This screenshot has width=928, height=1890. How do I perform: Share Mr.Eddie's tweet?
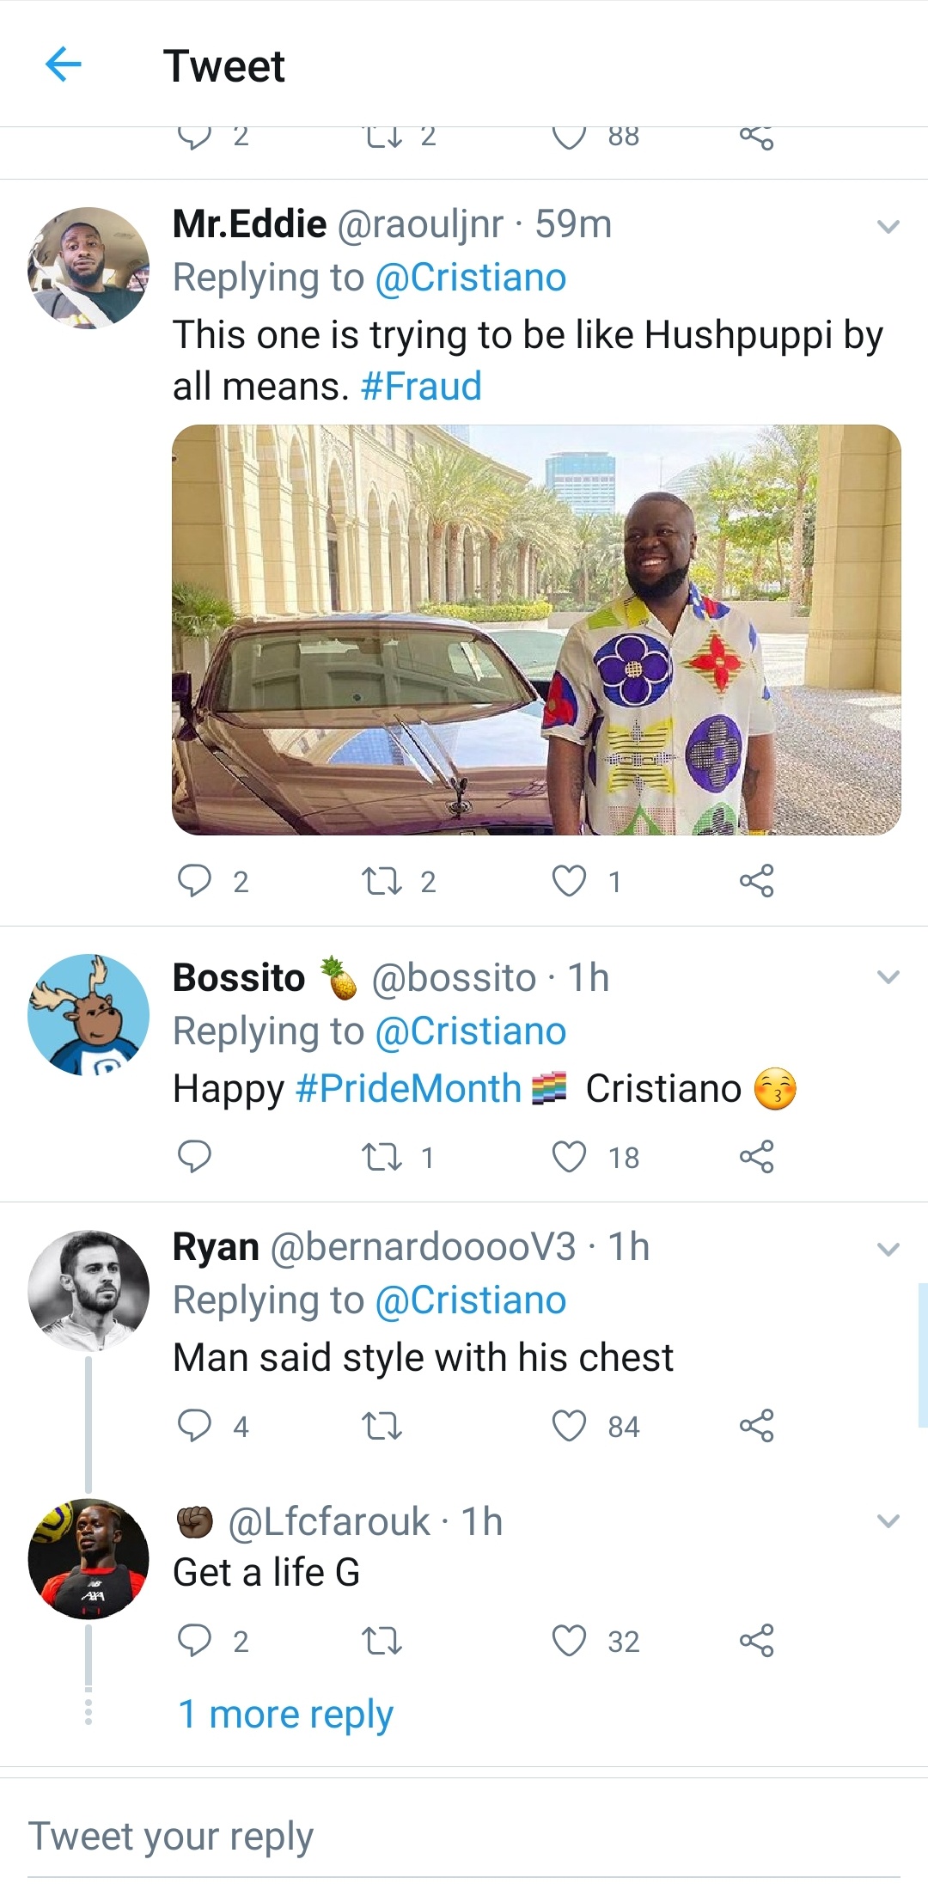click(x=756, y=881)
